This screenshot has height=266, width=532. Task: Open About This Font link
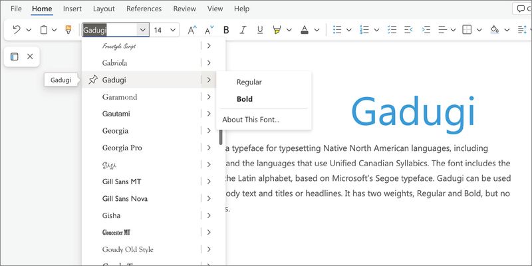[251, 120]
